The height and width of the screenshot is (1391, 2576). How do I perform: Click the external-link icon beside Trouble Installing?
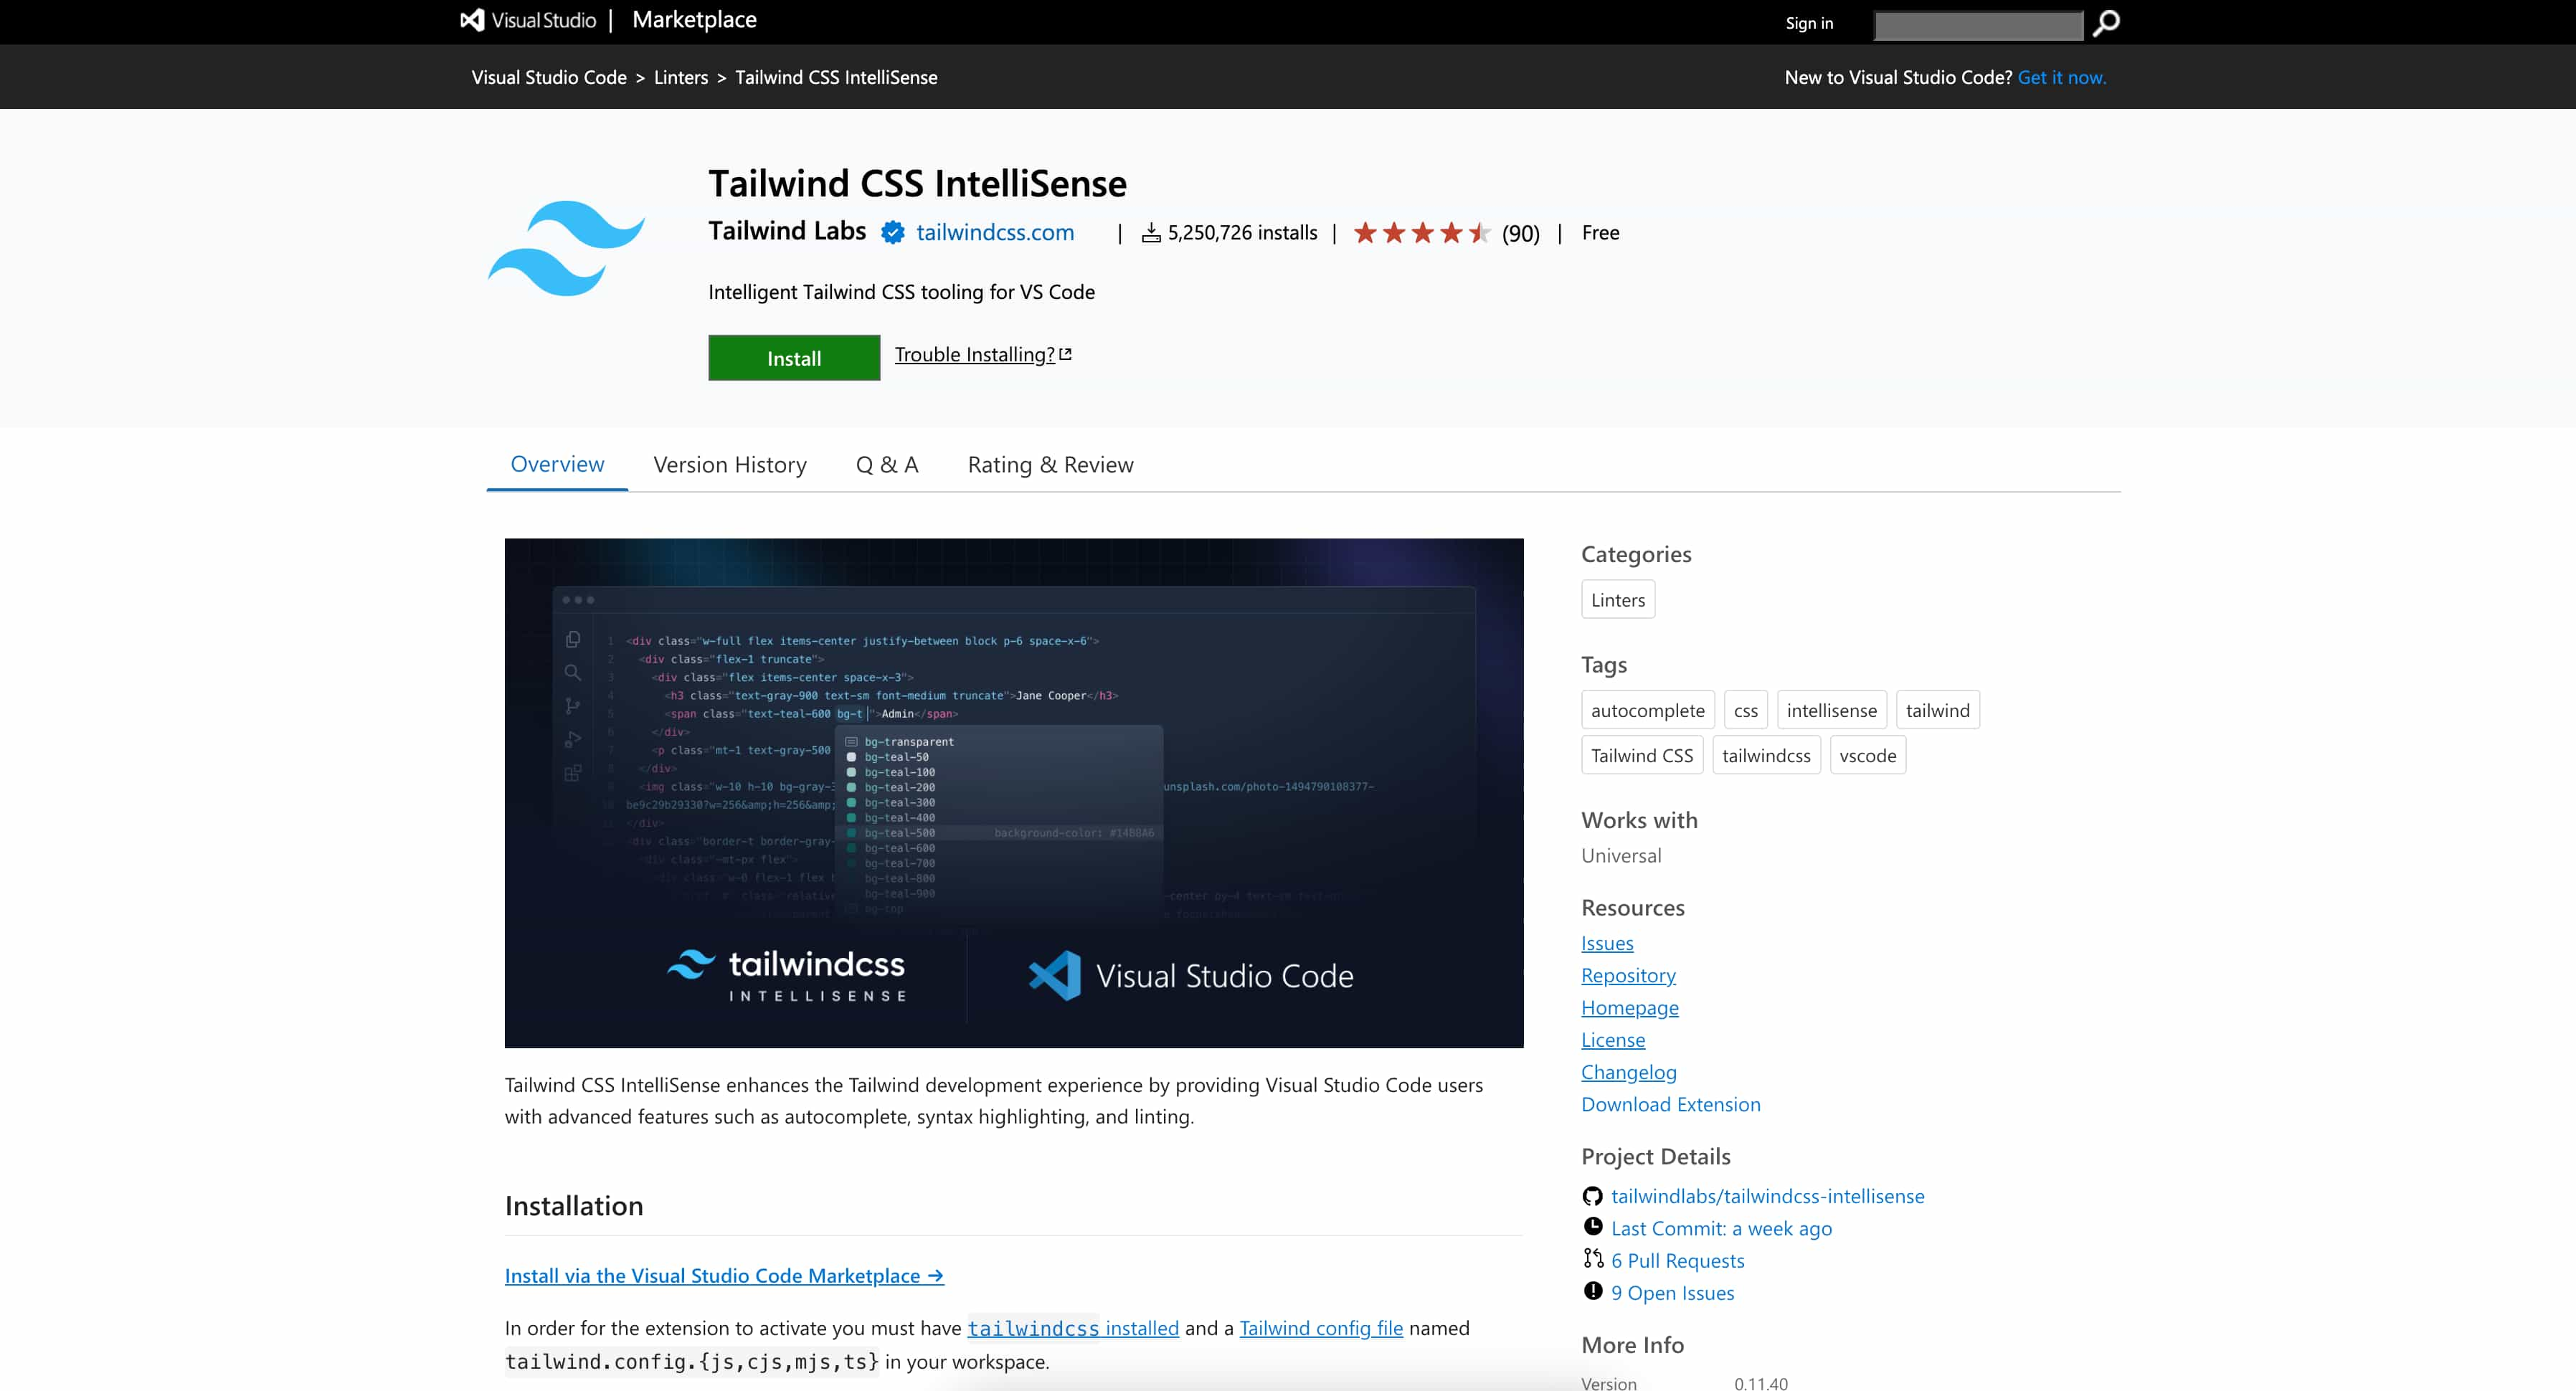pyautogui.click(x=1065, y=354)
